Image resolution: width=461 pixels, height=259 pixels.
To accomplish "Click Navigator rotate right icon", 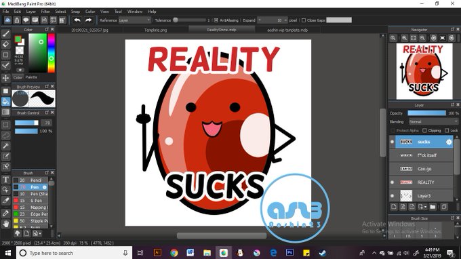I will coord(452,38).
